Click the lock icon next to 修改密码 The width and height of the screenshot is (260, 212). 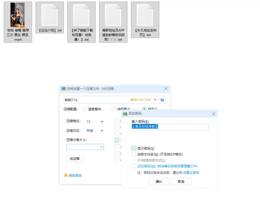(x=66, y=175)
